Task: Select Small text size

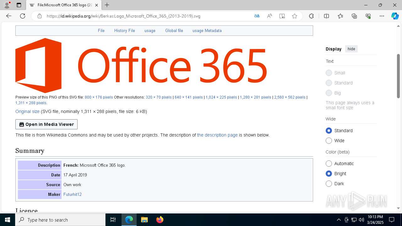Action: pyautogui.click(x=329, y=73)
